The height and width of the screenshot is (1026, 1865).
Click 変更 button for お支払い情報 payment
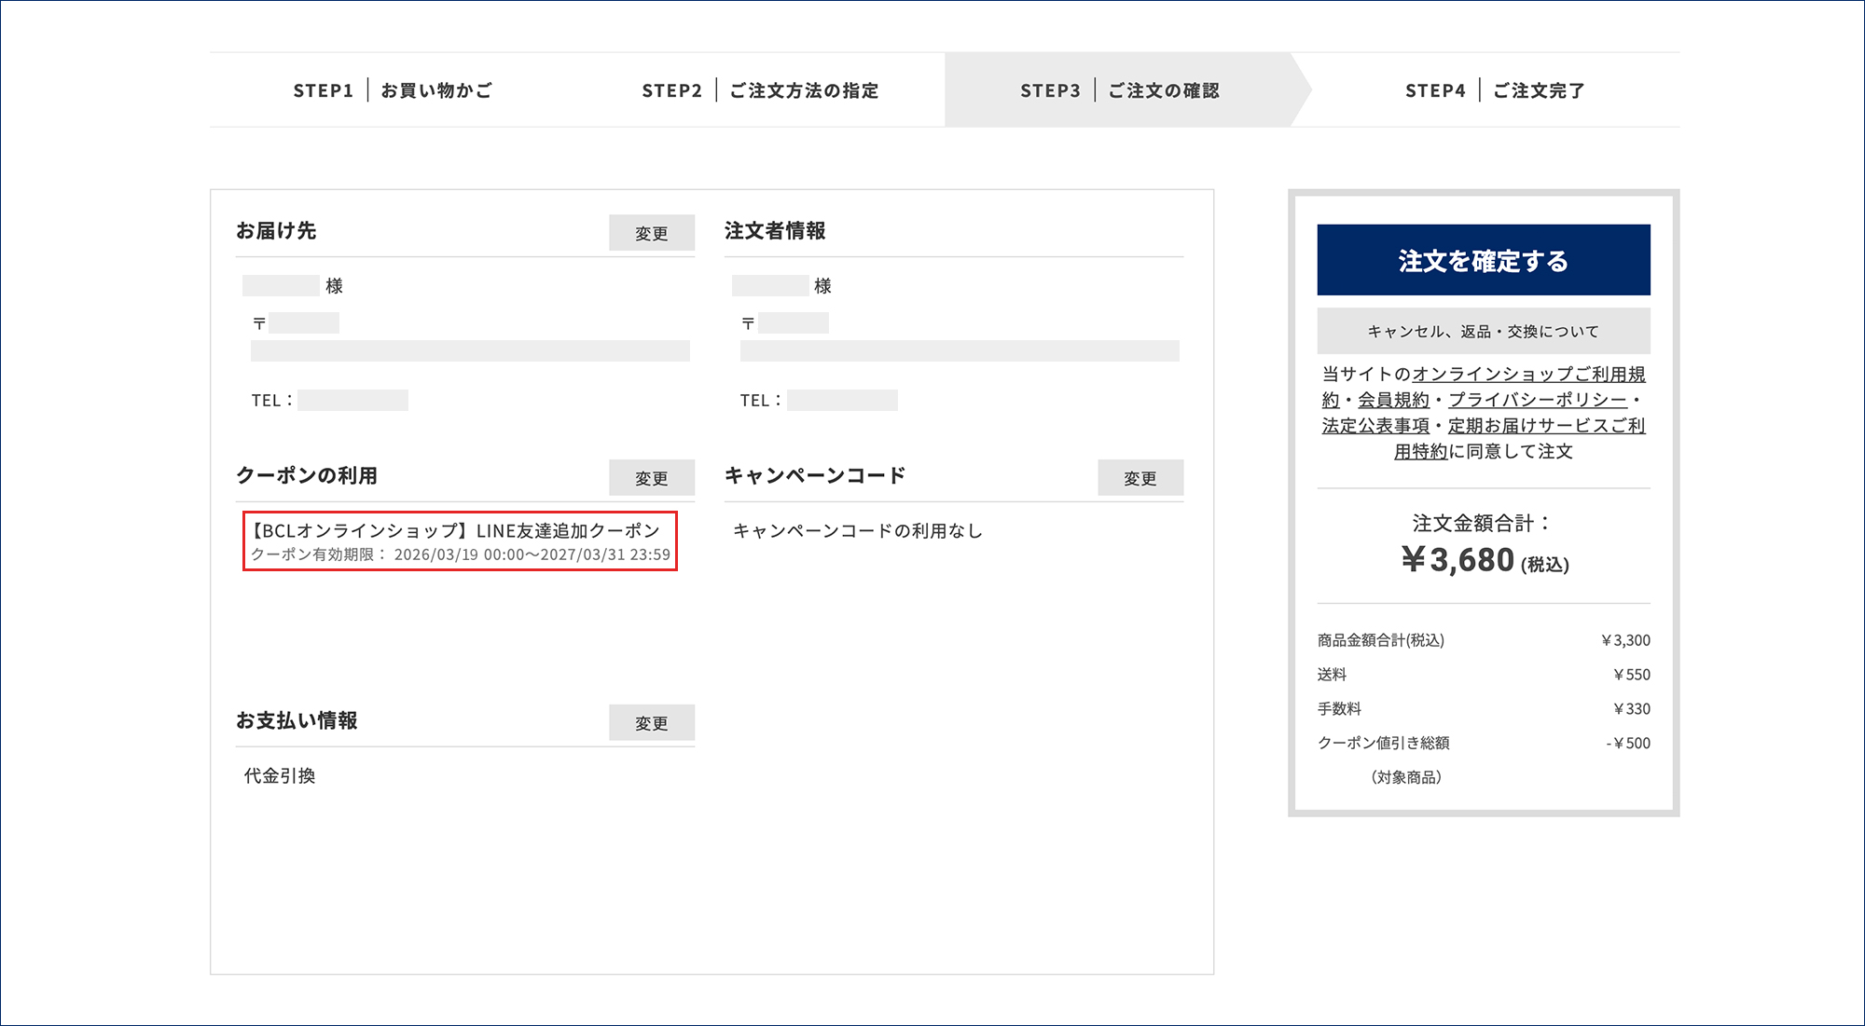(651, 723)
